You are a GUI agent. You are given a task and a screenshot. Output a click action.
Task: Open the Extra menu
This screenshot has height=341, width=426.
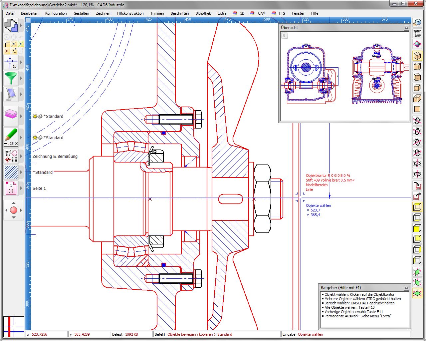[222, 13]
